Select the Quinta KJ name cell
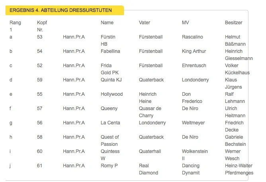 [111, 80]
